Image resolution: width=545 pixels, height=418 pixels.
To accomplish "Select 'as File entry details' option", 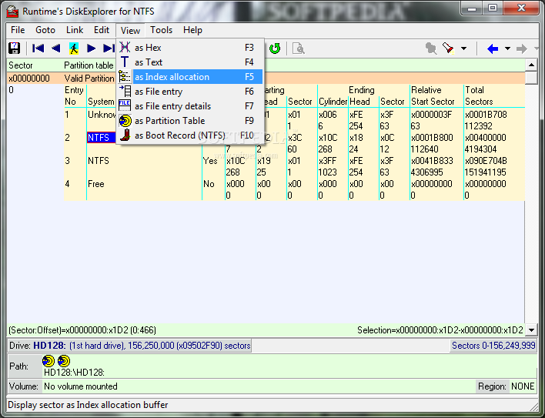I will (190, 105).
